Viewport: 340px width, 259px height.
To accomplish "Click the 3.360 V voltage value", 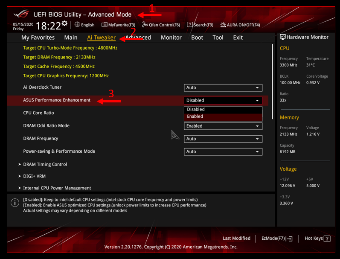I will click(x=286, y=203).
